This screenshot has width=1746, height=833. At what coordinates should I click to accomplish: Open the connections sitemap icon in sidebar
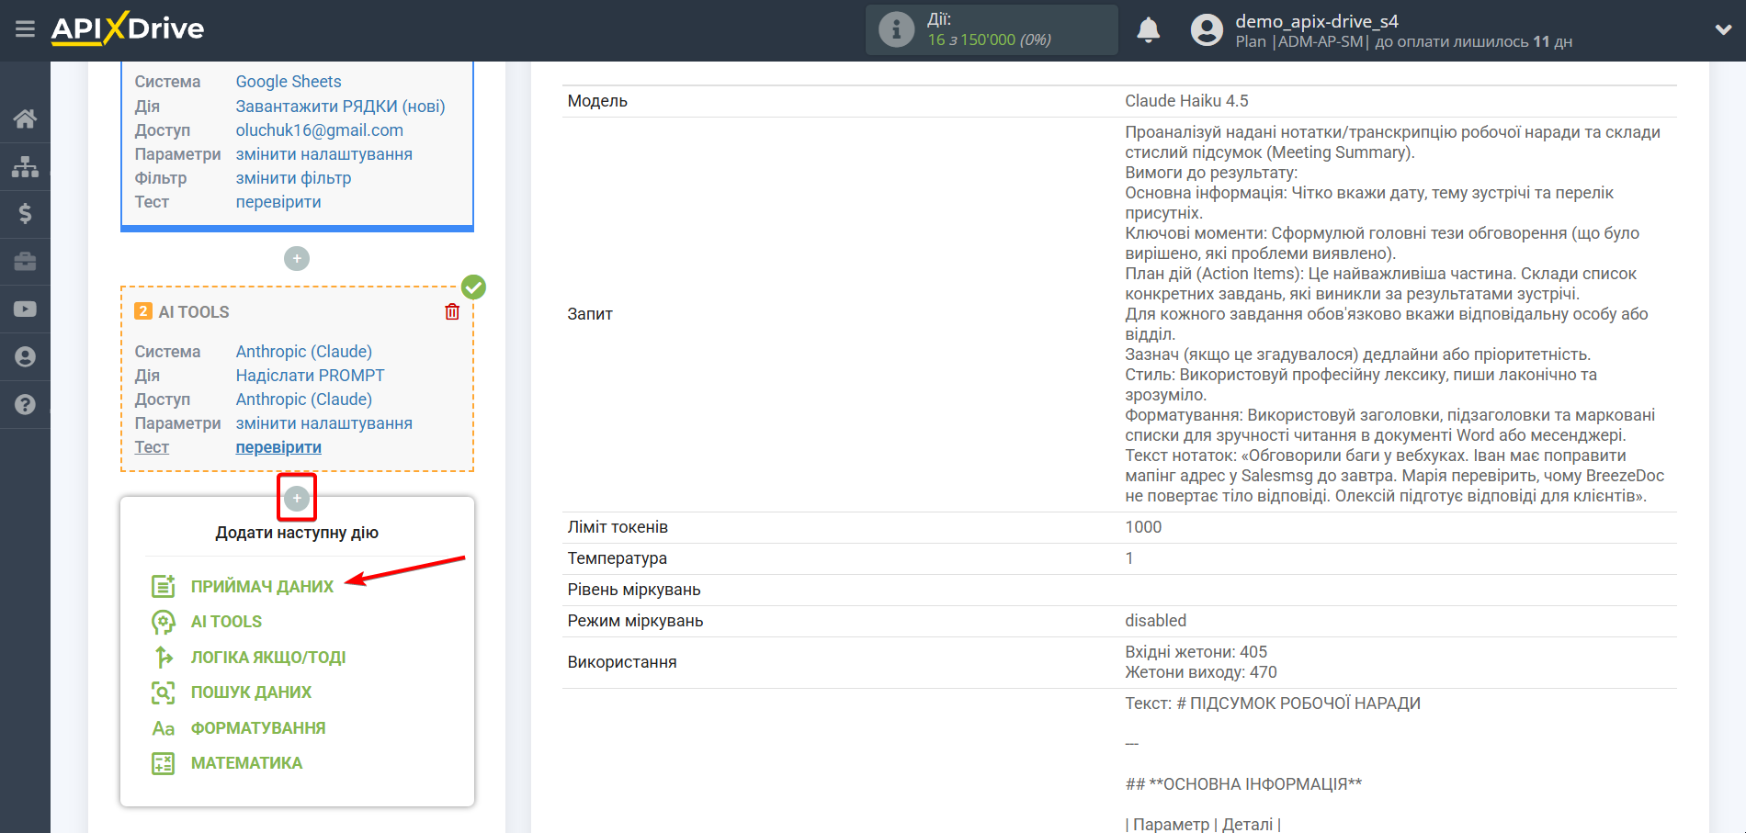[25, 166]
